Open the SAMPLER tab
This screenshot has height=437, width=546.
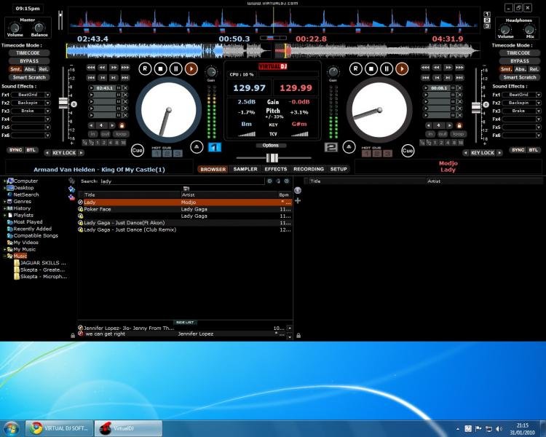tap(245, 170)
